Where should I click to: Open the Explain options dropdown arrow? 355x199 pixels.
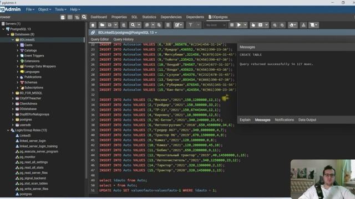click(x=266, y=25)
